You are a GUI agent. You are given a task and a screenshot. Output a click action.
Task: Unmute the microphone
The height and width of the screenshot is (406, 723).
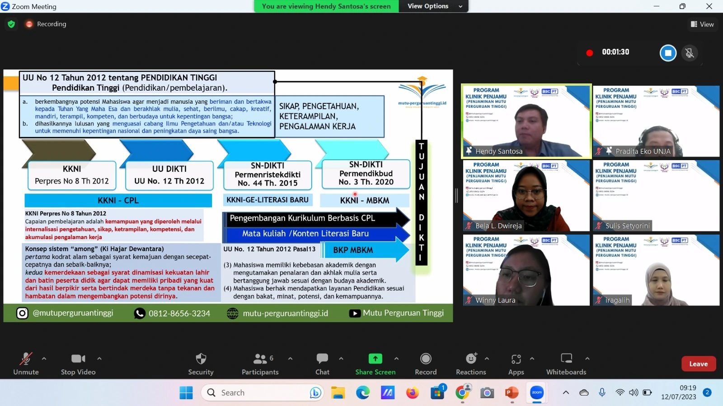(x=26, y=364)
